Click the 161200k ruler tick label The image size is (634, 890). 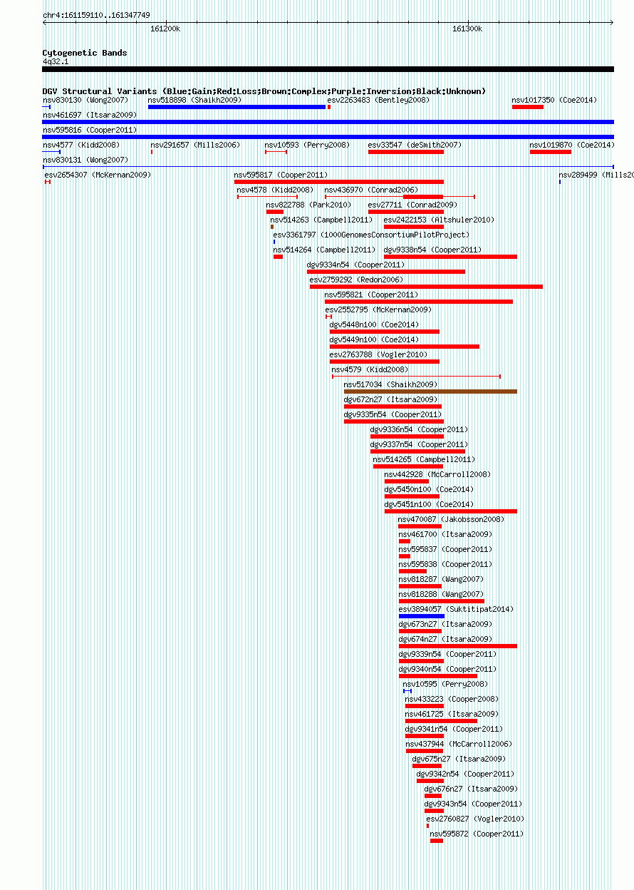point(165,29)
